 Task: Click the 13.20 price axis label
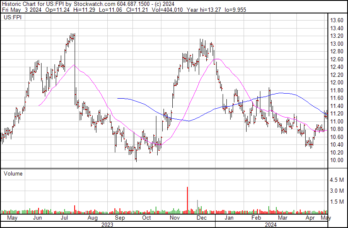tap(337, 36)
